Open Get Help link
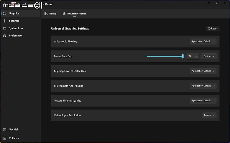 click(20, 129)
